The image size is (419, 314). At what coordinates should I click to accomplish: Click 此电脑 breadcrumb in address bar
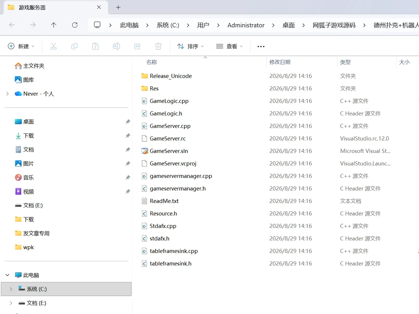click(x=129, y=25)
